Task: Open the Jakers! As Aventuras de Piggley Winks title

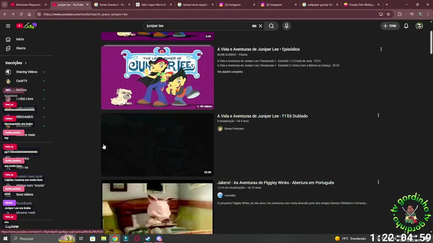Action: (x=276, y=183)
